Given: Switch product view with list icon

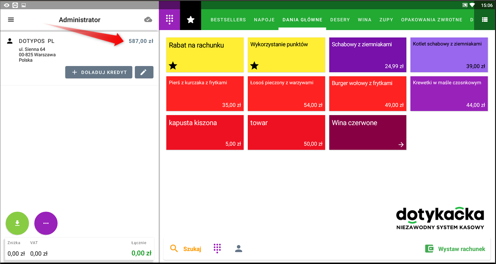Looking at the screenshot, I should coord(485,20).
